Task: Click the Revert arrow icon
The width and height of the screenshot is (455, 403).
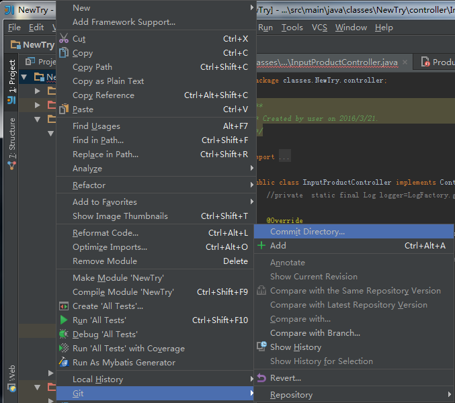Action: [x=261, y=378]
